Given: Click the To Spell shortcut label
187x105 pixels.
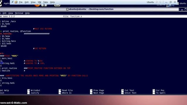Looking at the screenshot, I should (x=161, y=93).
